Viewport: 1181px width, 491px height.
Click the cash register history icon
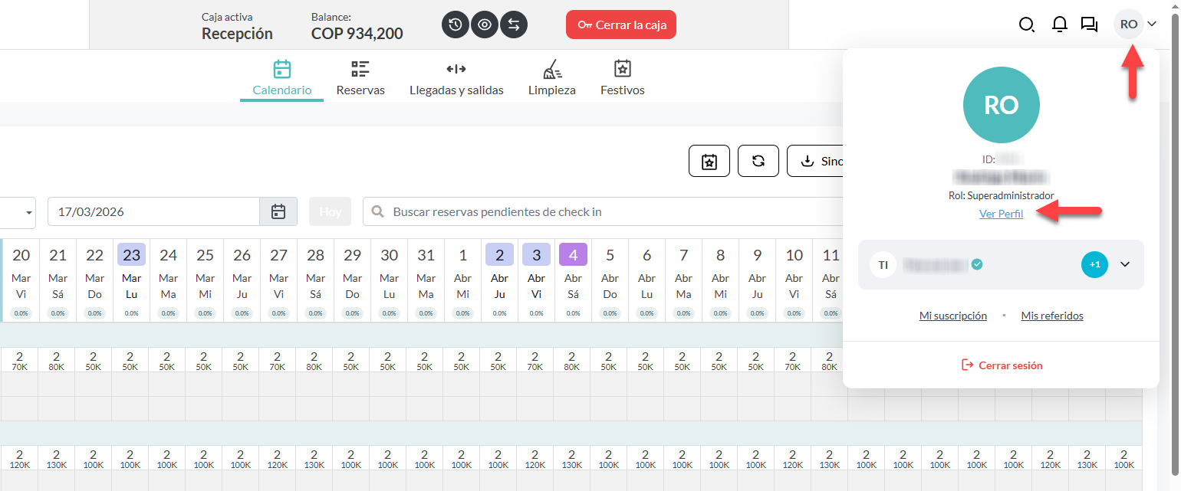(456, 25)
